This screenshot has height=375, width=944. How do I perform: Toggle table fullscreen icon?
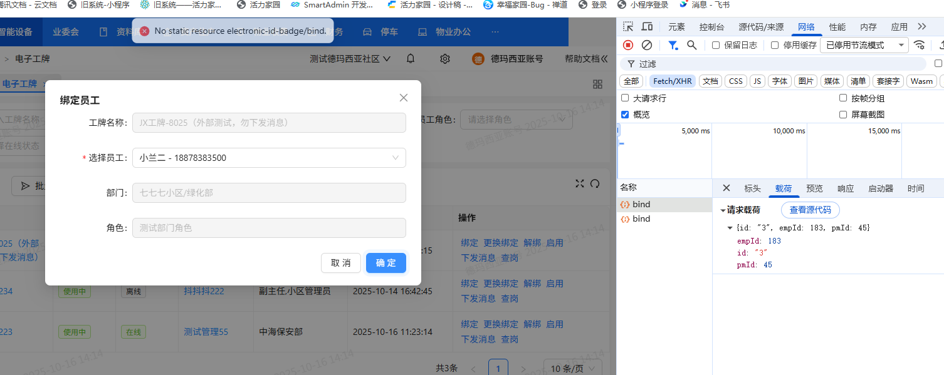coord(580,183)
